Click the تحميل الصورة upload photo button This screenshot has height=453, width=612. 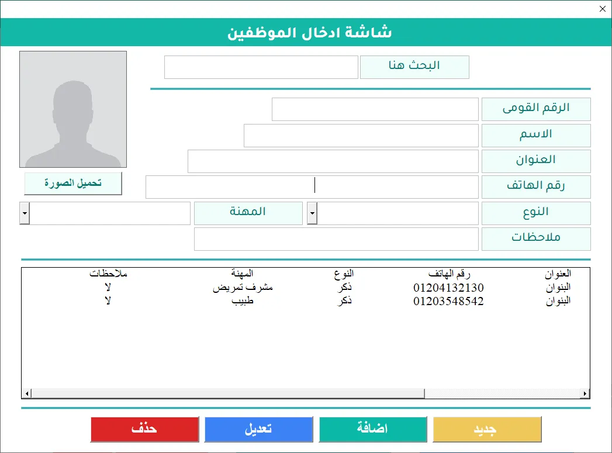point(73,184)
